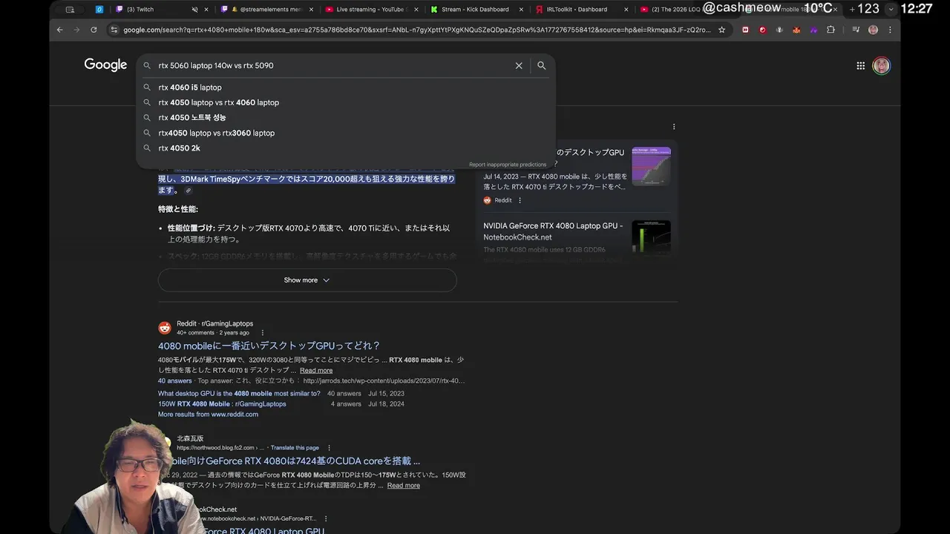Open What desktop GPU is the 4080 mobile most similar to?

coord(239,394)
